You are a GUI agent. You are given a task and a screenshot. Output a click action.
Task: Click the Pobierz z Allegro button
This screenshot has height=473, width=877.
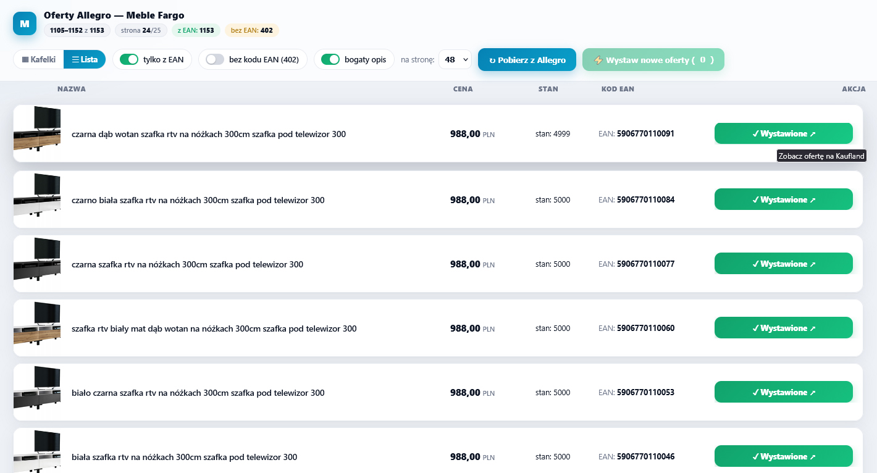[x=527, y=60]
